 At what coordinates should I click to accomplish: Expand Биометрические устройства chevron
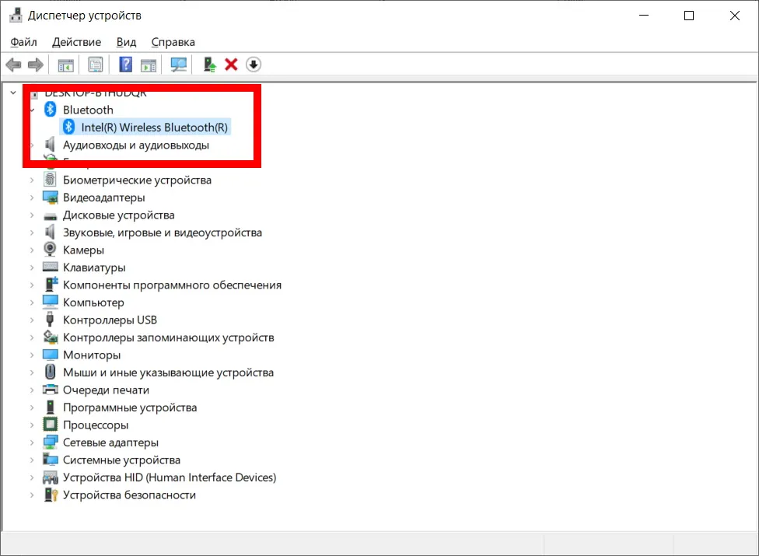pos(32,180)
